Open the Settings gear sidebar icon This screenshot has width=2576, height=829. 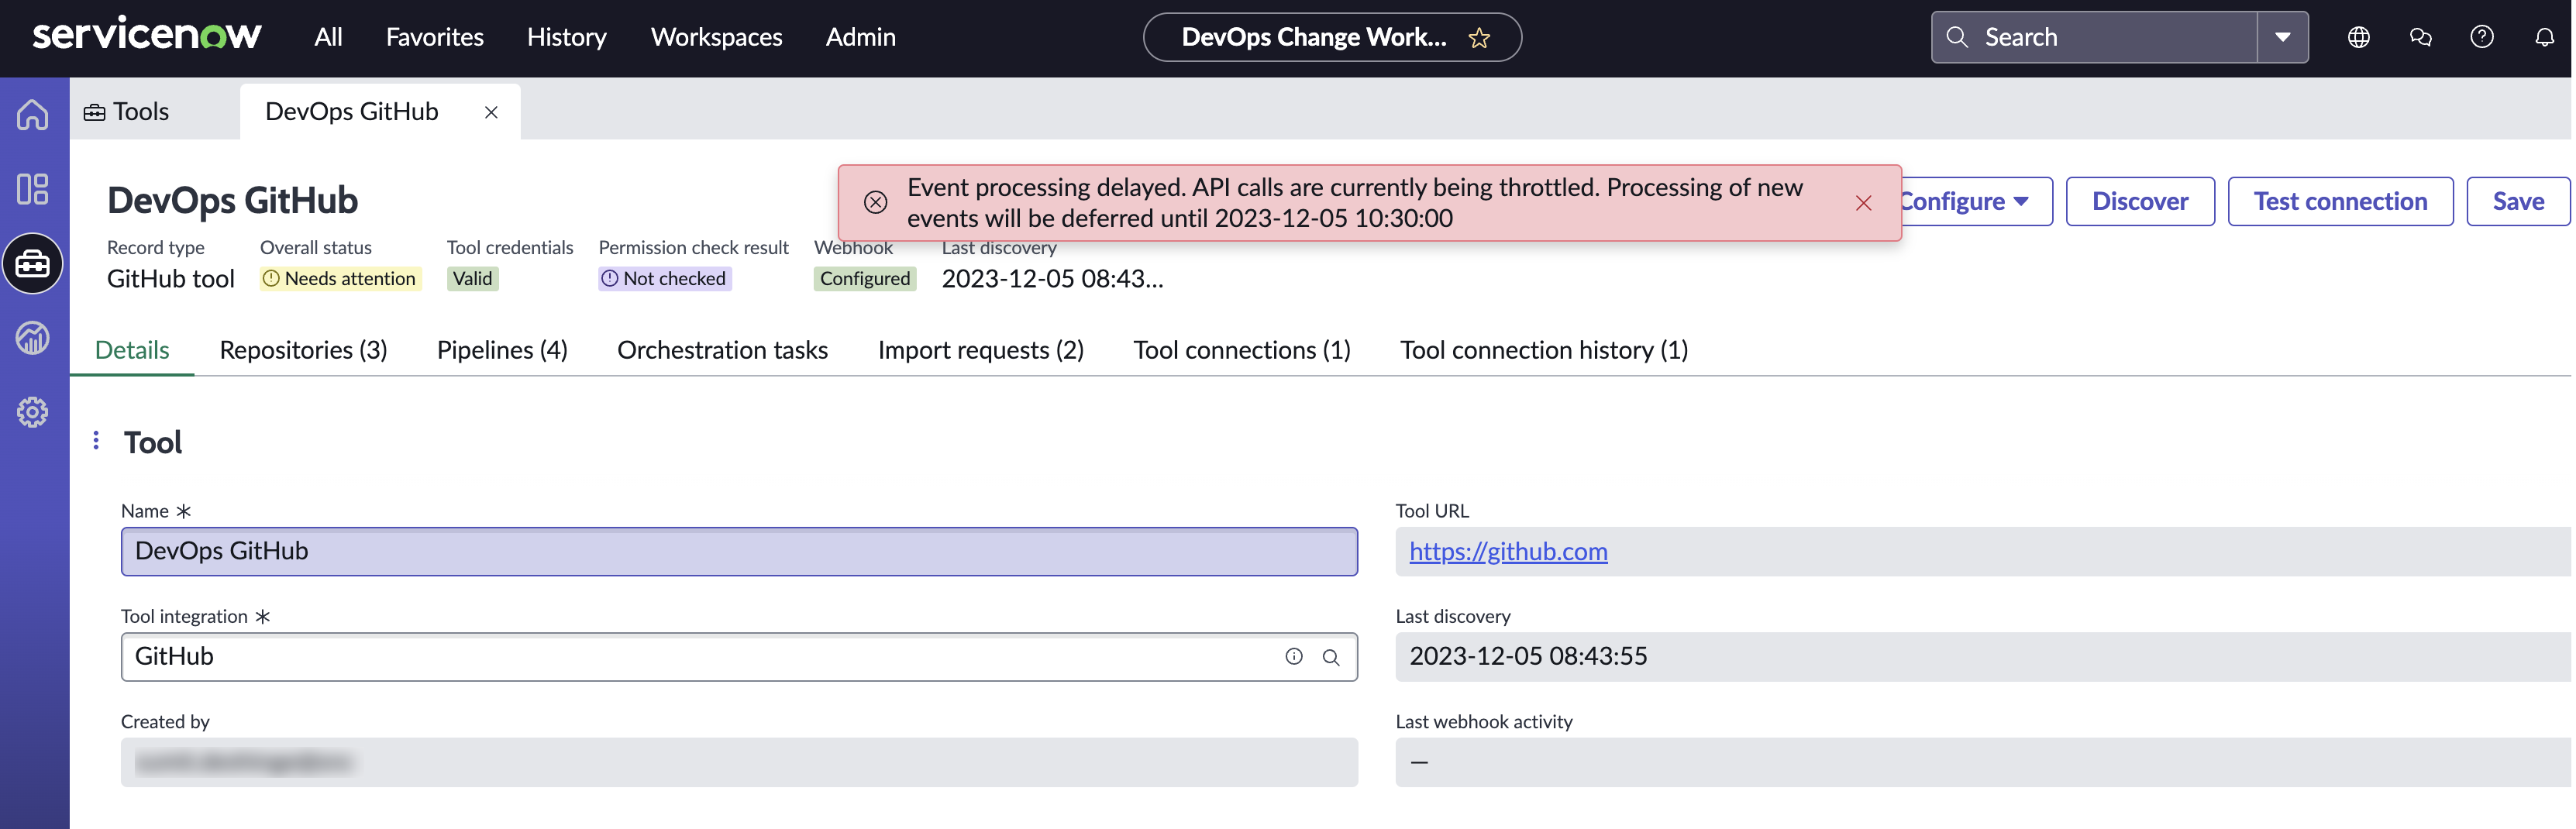click(x=33, y=412)
